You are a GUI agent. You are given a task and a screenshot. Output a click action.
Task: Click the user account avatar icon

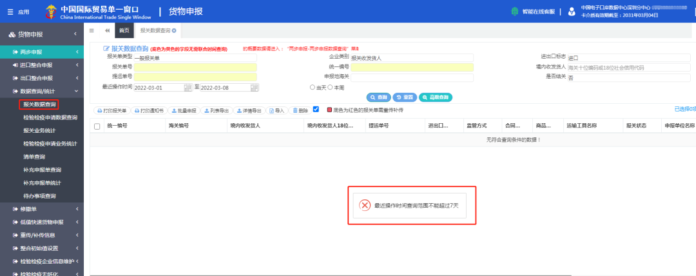pyautogui.click(x=572, y=12)
